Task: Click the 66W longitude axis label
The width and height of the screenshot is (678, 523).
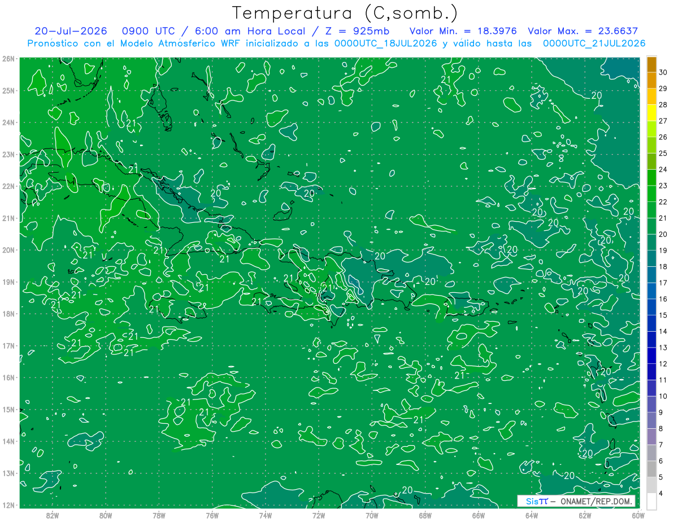Action: tap(479, 515)
